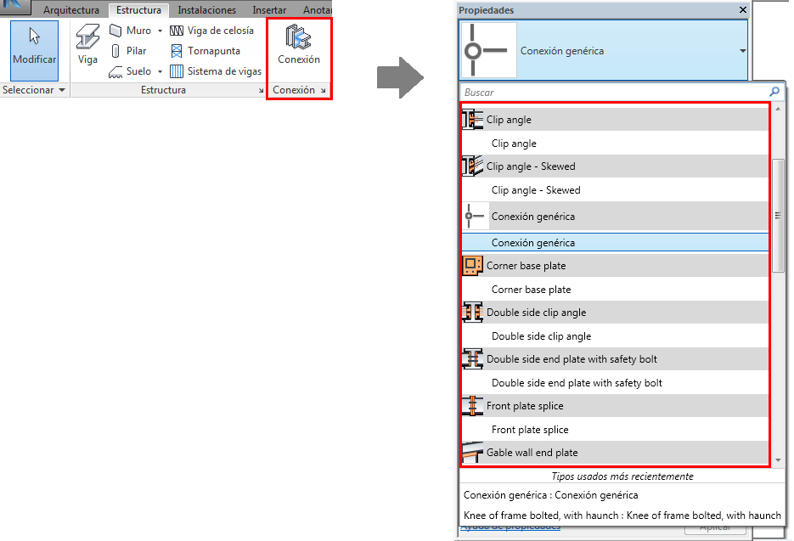
Task: Select the Clip angle - Skewed type row
Action: click(x=615, y=190)
